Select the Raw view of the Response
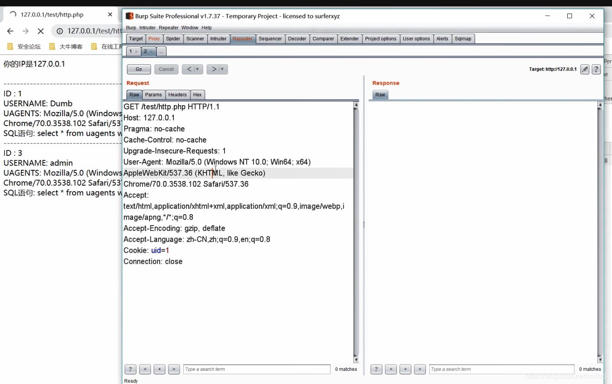Screen dimensions: 612x384 380,95
